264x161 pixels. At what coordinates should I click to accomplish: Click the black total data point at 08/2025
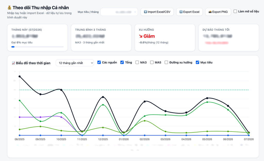[x=20, y=76]
